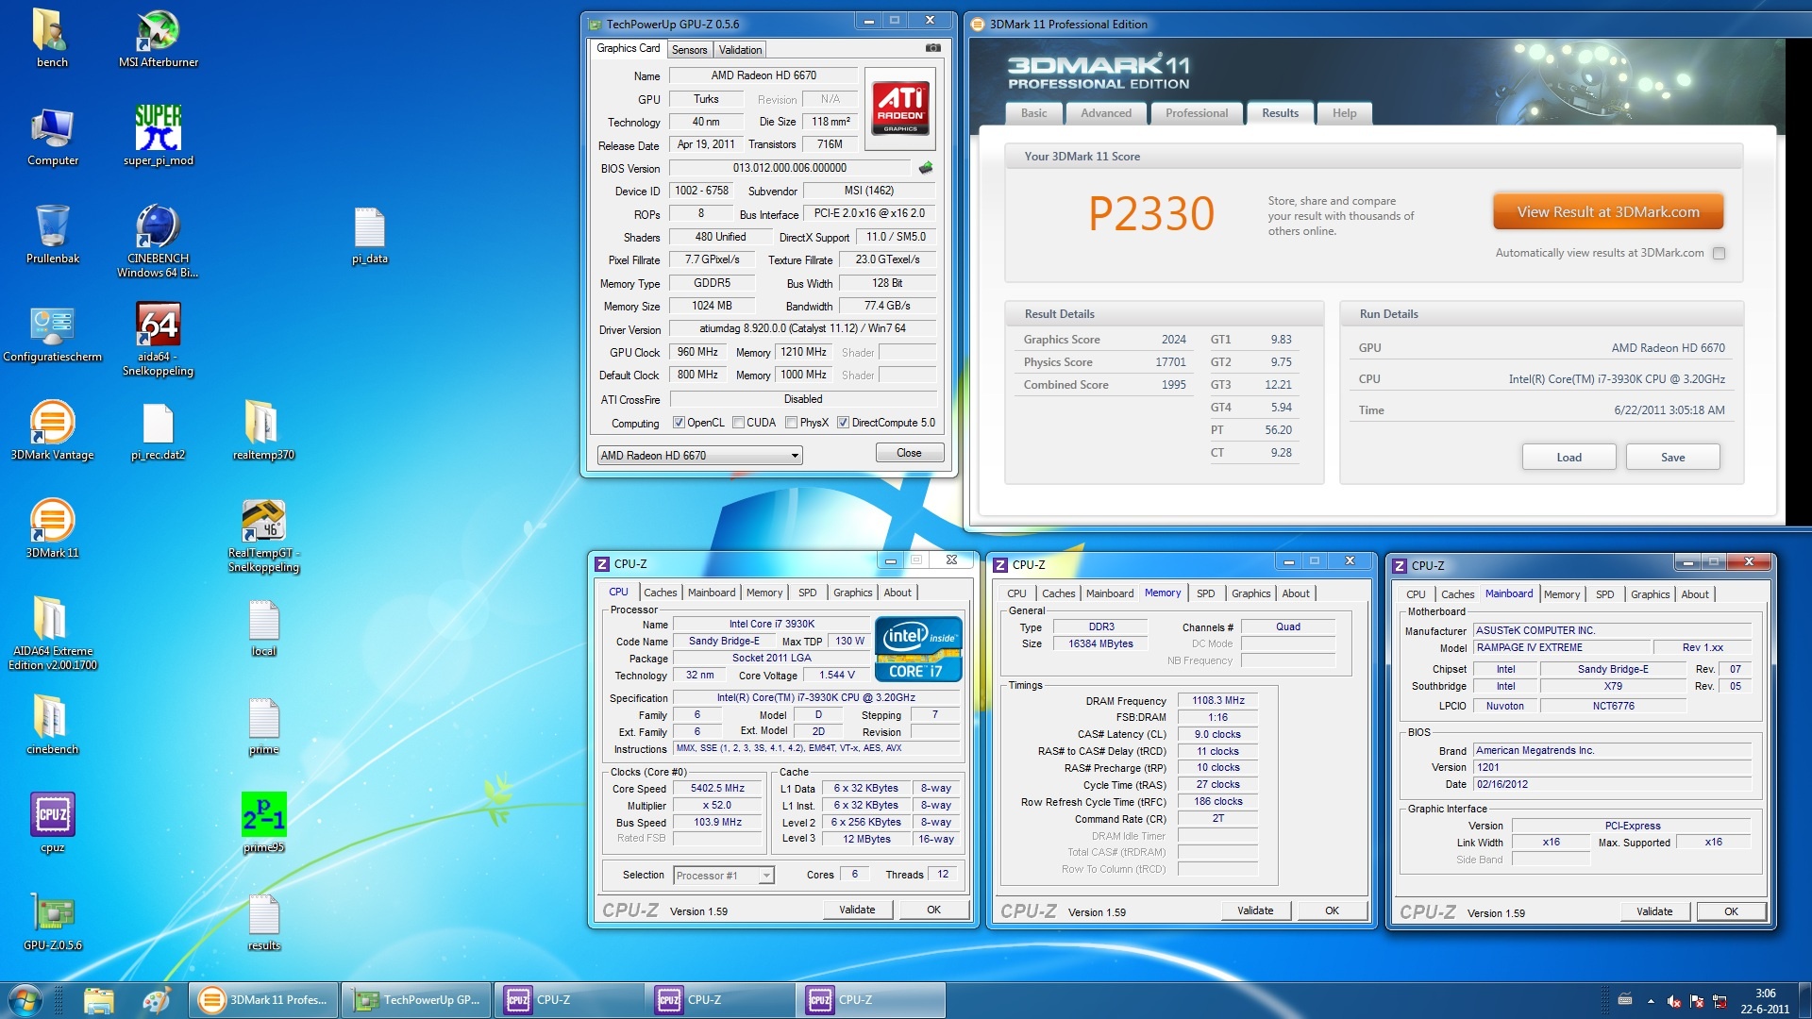Open cinebench folder on desktop
The image size is (1812, 1019).
pyautogui.click(x=52, y=725)
